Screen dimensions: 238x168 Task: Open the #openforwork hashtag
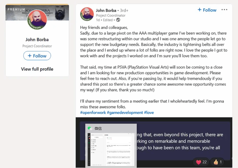pyautogui.click(x=93, y=113)
